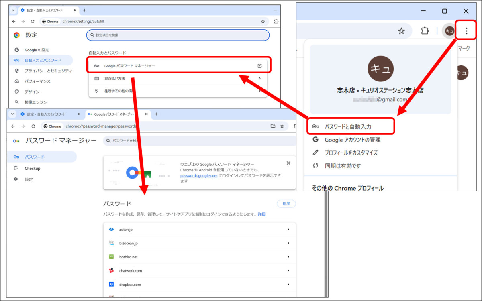This screenshot has height=301, width=482.
Task: Open the extensions puzzle icon in right window
Action: click(425, 31)
